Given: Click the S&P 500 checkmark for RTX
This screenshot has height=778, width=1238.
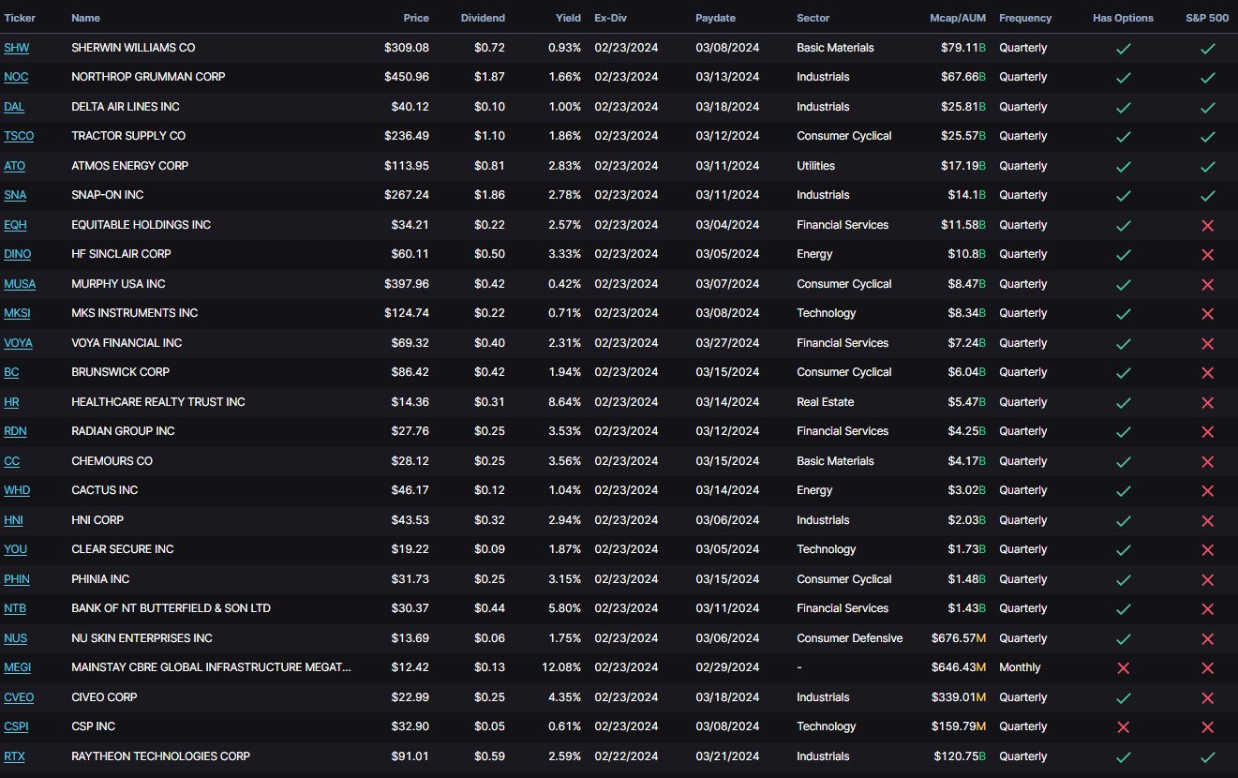Looking at the screenshot, I should [1207, 756].
